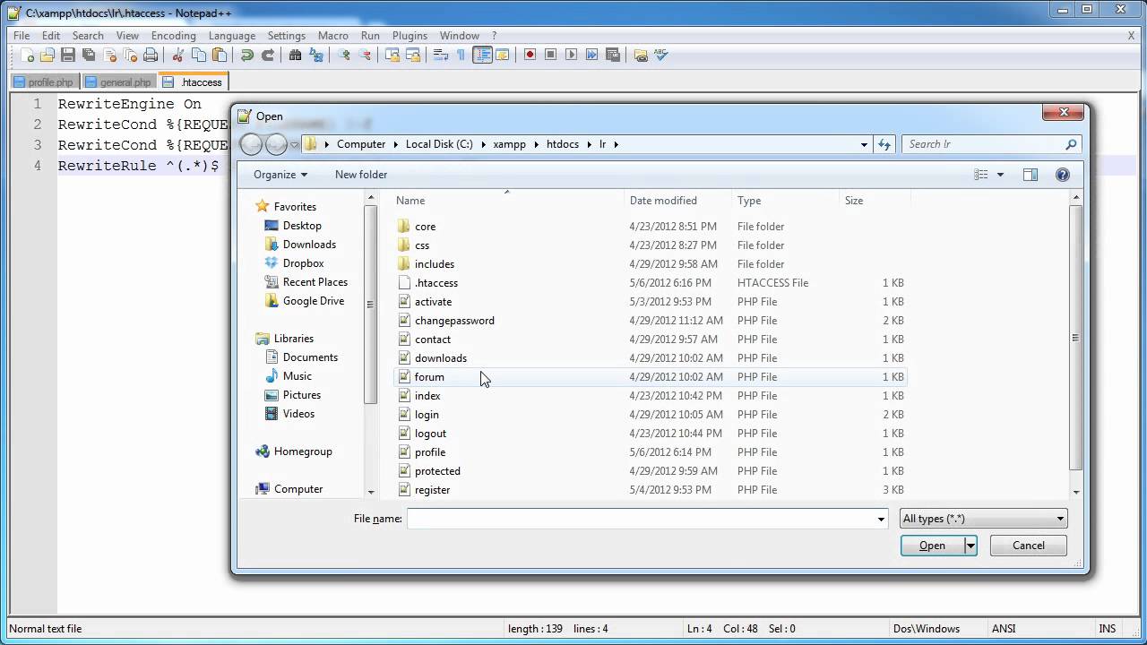Click Stop Recording macro square icon
The height and width of the screenshot is (645, 1147).
pos(551,55)
